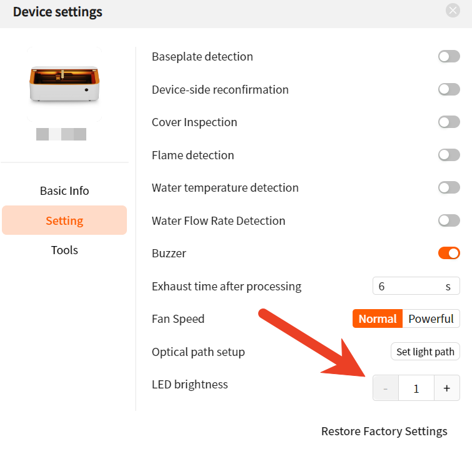Enable Flame detection switch
Image resolution: width=472 pixels, height=449 pixels.
point(449,155)
